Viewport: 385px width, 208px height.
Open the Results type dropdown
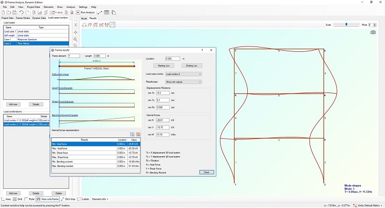183,82
